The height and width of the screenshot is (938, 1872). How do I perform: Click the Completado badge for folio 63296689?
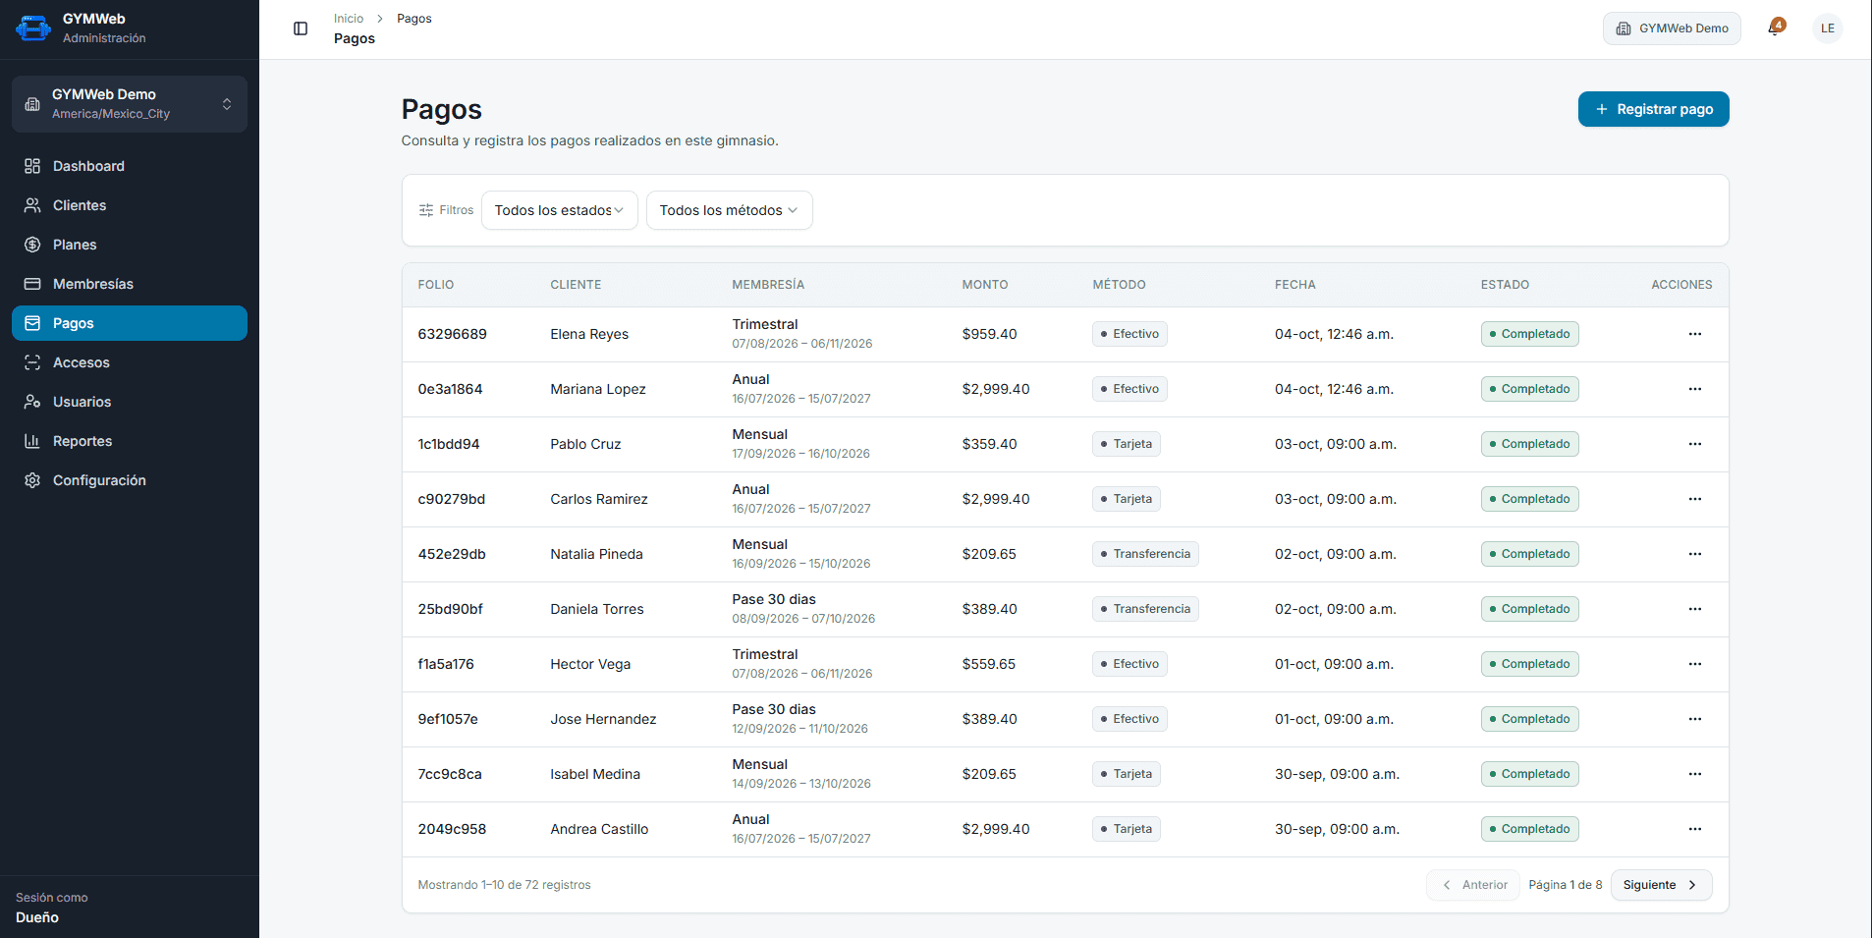click(x=1529, y=334)
